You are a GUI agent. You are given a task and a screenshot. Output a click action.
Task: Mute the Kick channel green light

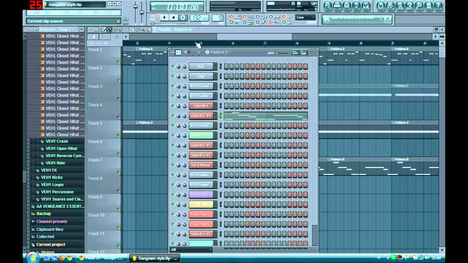(x=173, y=66)
